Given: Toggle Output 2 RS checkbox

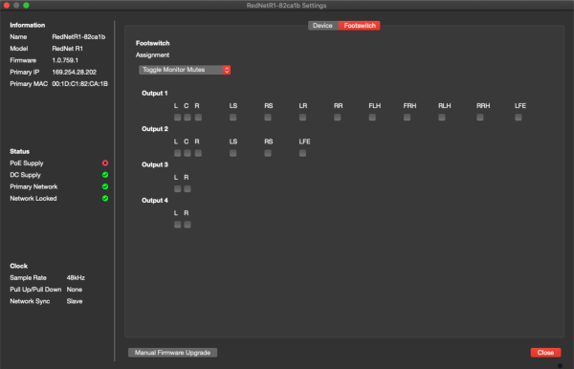Looking at the screenshot, I should (268, 153).
